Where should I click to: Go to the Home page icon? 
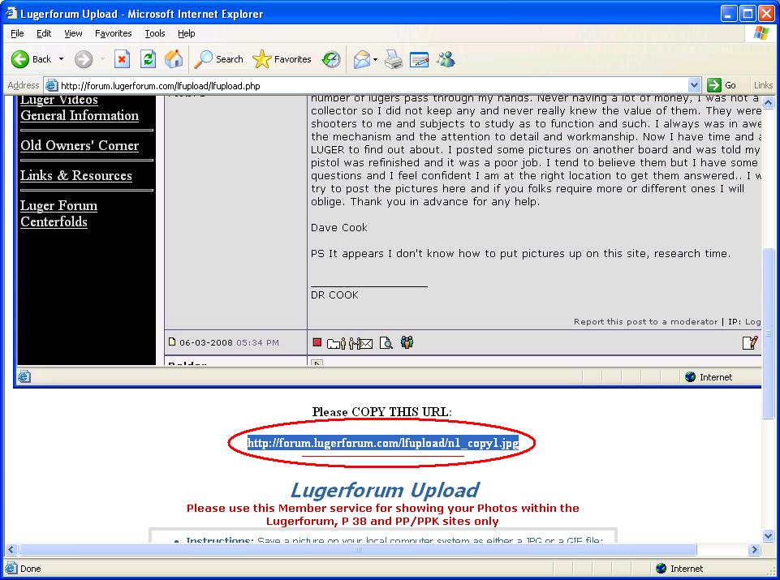[174, 60]
